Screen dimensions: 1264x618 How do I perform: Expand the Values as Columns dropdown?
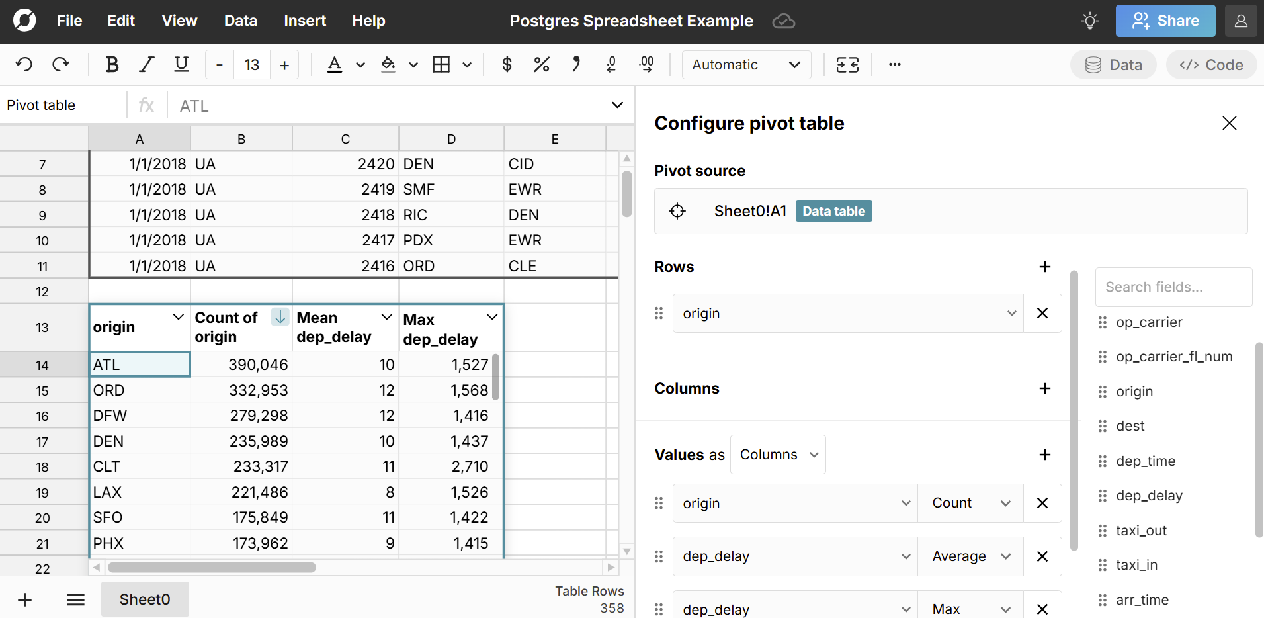[778, 455]
